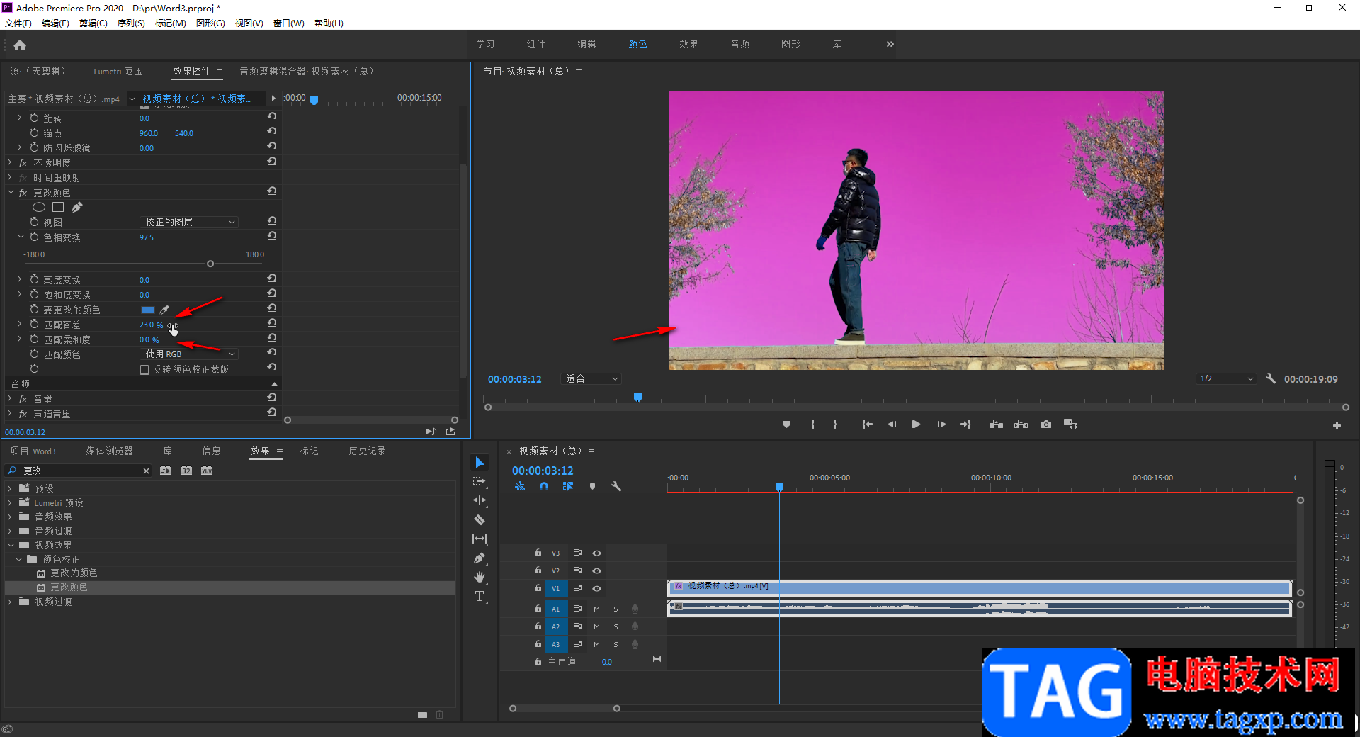Open the 序列(S) menu
Viewport: 1360px width, 737px height.
(131, 23)
